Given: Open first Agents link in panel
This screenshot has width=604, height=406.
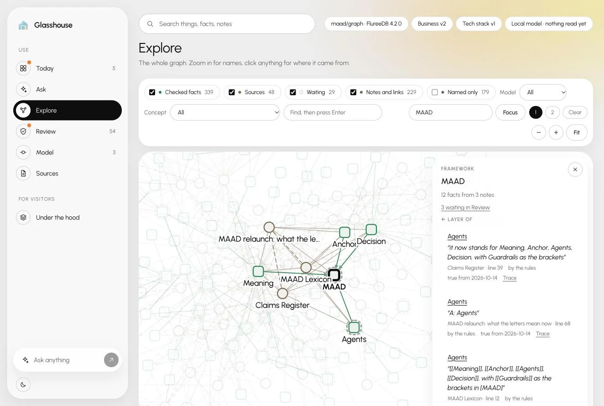Looking at the screenshot, I should pos(457,236).
